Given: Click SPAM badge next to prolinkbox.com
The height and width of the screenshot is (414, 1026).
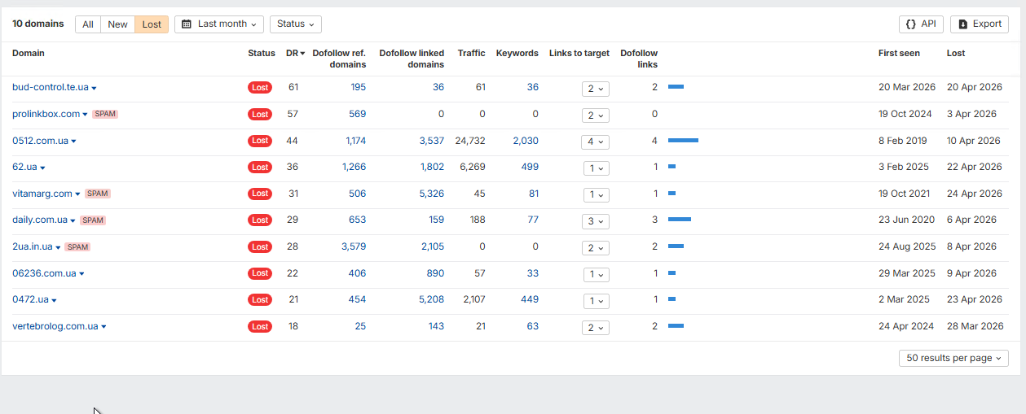Looking at the screenshot, I should [x=105, y=114].
